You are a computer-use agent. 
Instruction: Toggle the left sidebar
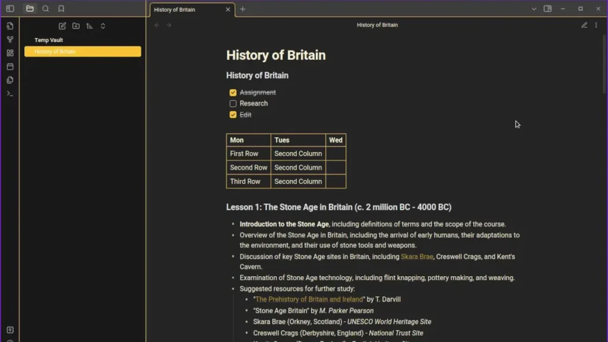click(10, 8)
